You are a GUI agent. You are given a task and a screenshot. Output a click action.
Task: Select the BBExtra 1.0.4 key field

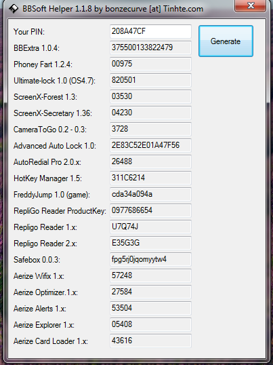pyautogui.click(x=150, y=47)
